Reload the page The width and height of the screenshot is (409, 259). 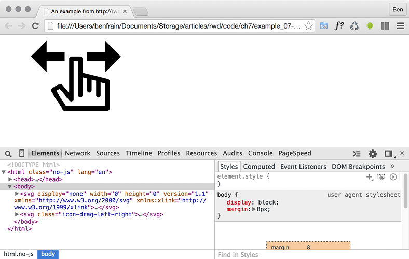(35, 25)
